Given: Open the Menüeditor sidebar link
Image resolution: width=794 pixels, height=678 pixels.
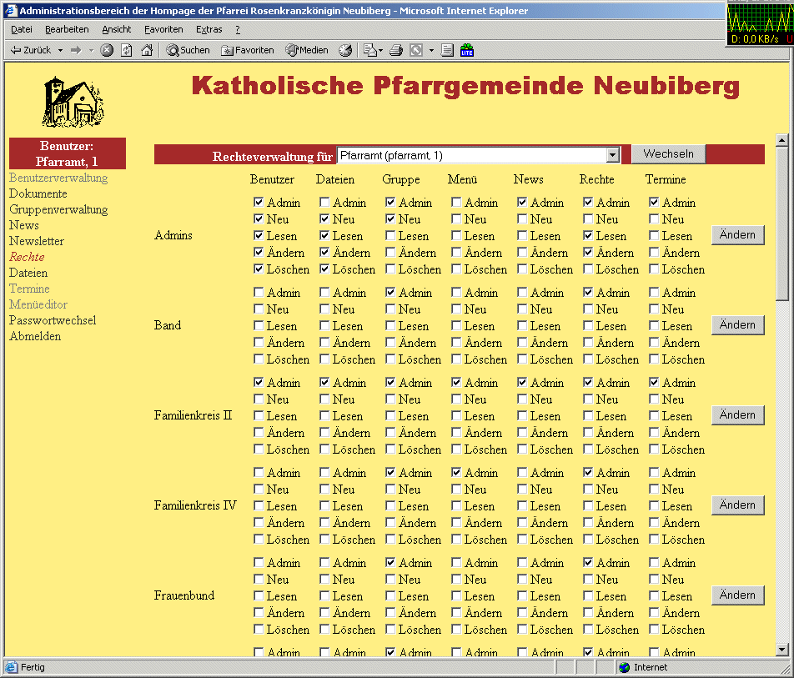Looking at the screenshot, I should pos(38,304).
